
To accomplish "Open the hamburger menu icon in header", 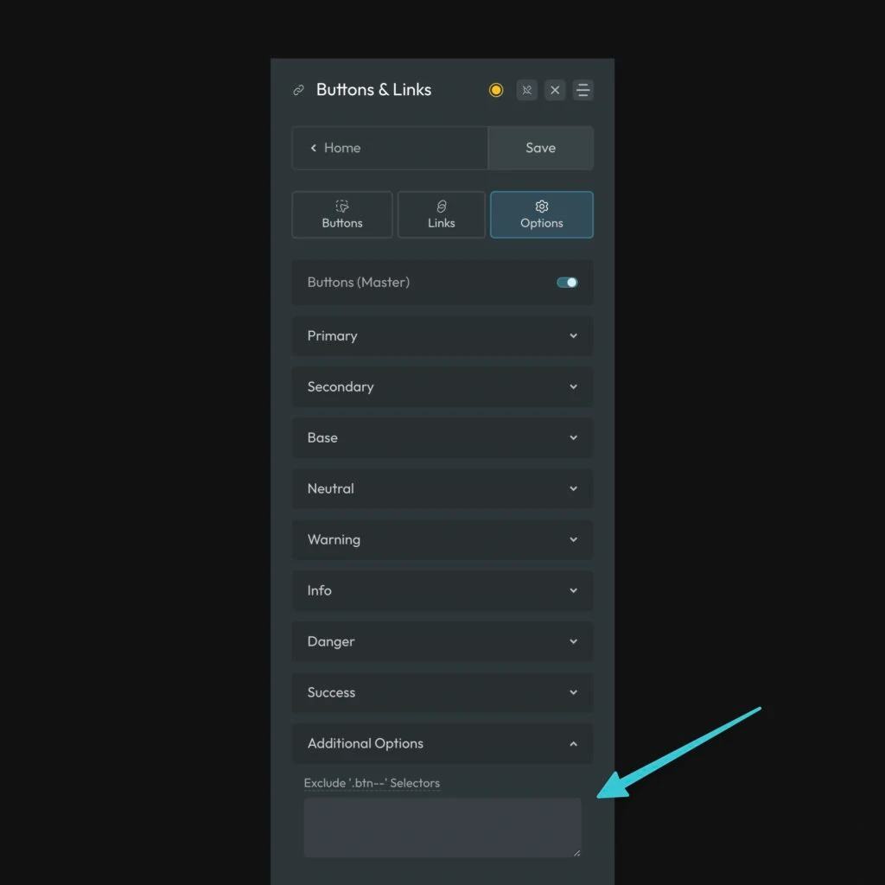I will [x=583, y=90].
